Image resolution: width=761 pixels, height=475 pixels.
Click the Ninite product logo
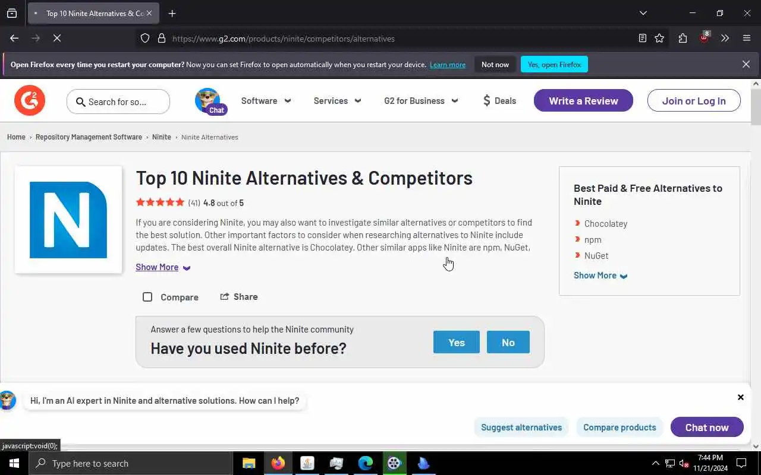click(68, 220)
